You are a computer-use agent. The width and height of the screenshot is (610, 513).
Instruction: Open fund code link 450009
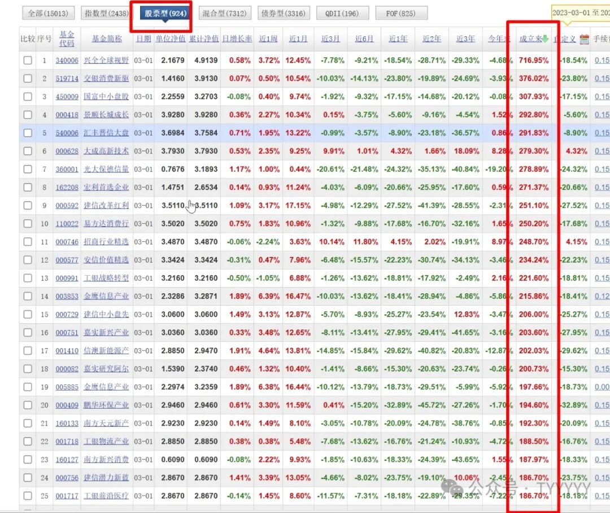click(67, 97)
